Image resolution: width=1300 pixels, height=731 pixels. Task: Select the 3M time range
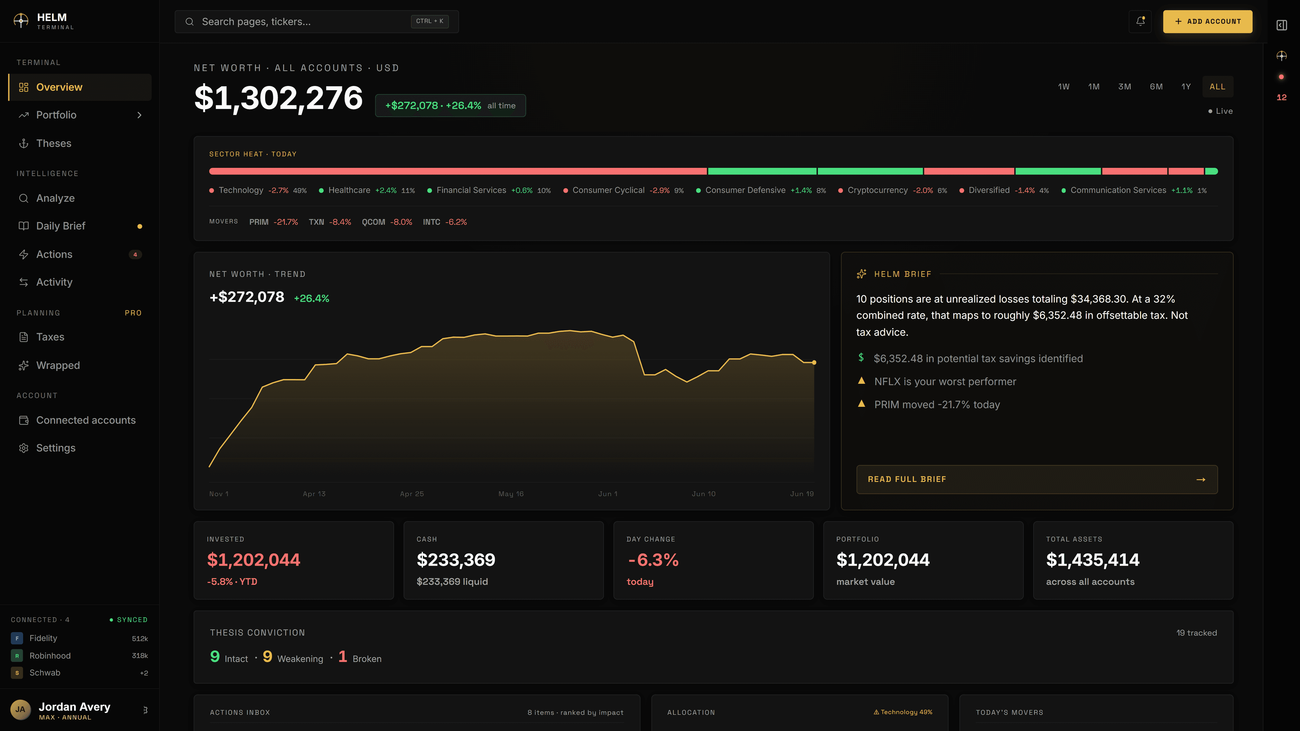tap(1124, 87)
